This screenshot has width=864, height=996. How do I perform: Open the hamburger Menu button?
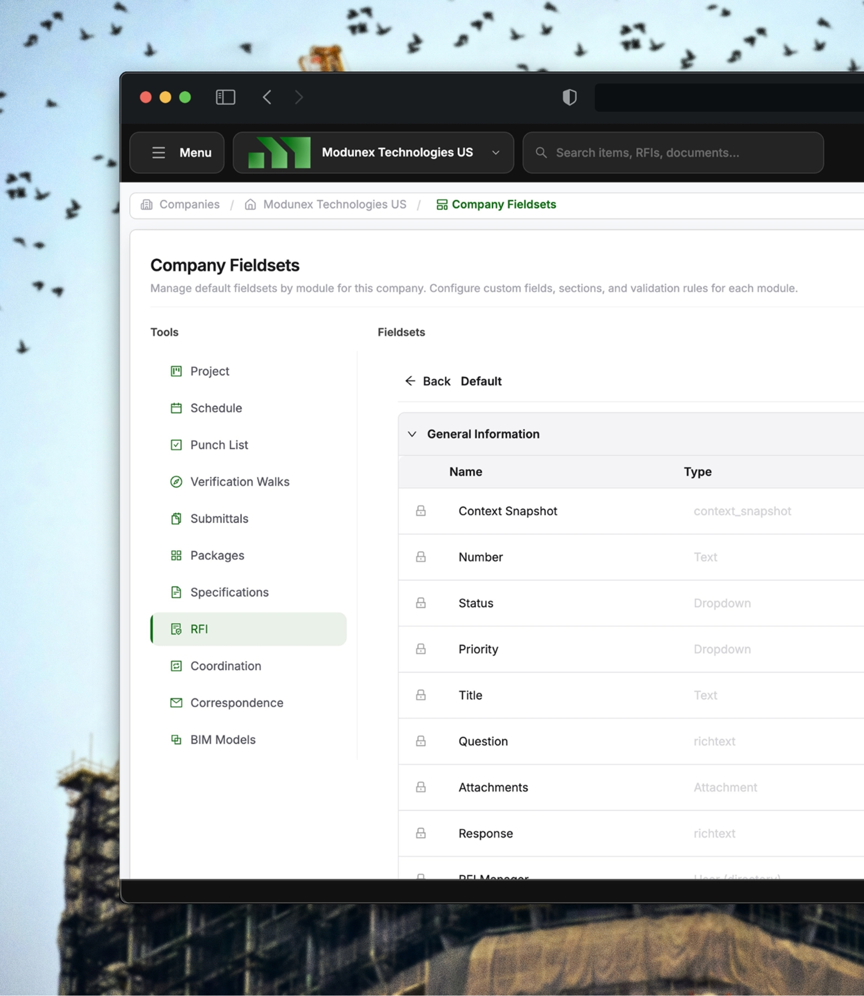(x=177, y=153)
